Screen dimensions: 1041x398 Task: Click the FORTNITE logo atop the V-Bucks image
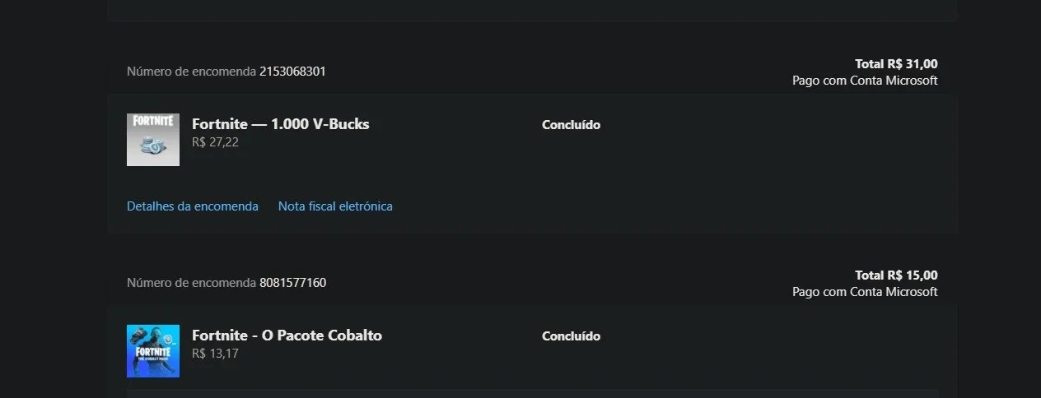153,121
